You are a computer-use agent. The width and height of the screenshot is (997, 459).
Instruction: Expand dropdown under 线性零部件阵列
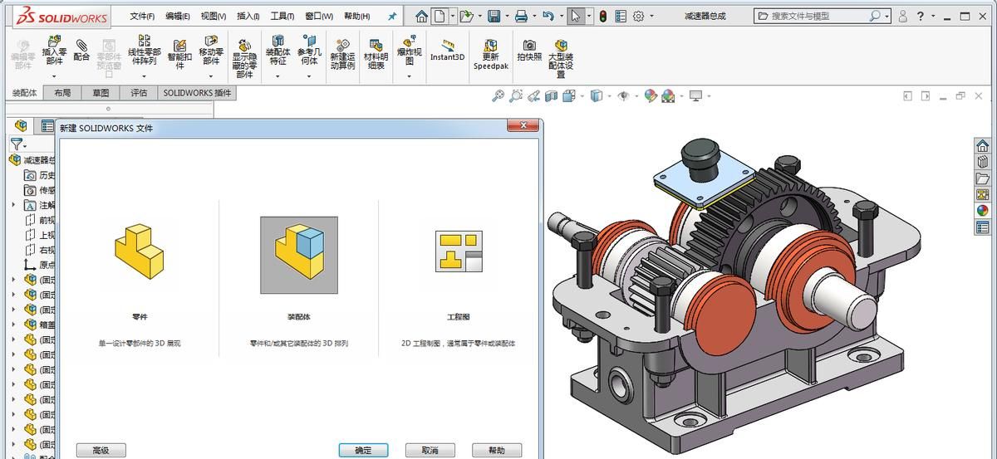(145, 76)
